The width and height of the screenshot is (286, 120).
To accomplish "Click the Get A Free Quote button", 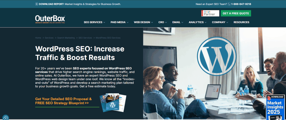I will tap(236, 13).
